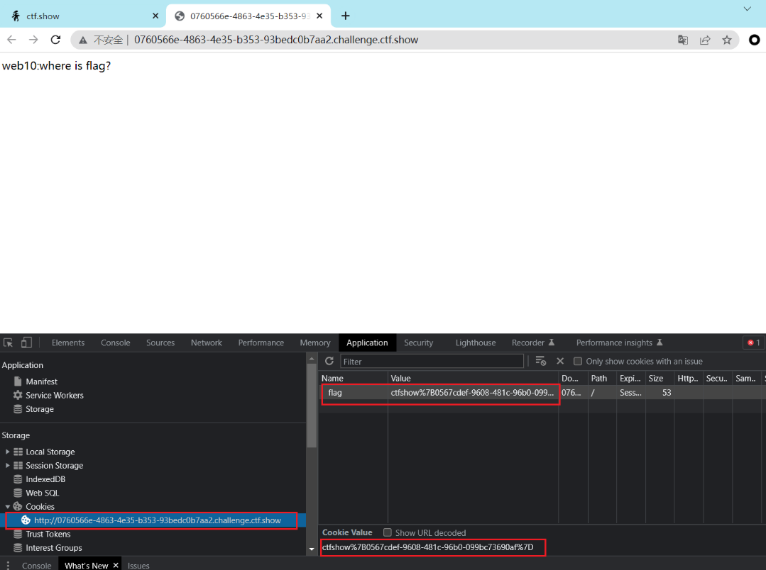Viewport: 766px width, 570px height.
Task: Click the browser forward arrow
Action: point(33,40)
